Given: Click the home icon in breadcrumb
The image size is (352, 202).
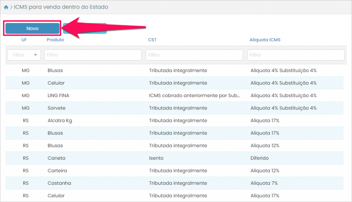Looking at the screenshot, I should point(6,7).
